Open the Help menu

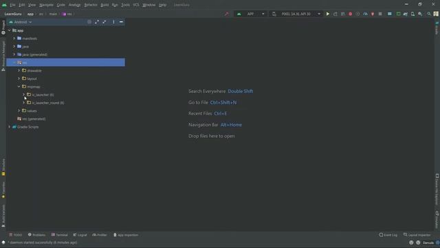pyautogui.click(x=162, y=5)
